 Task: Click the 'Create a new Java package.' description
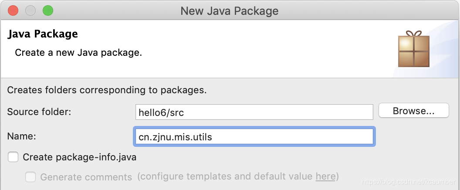[x=78, y=53]
